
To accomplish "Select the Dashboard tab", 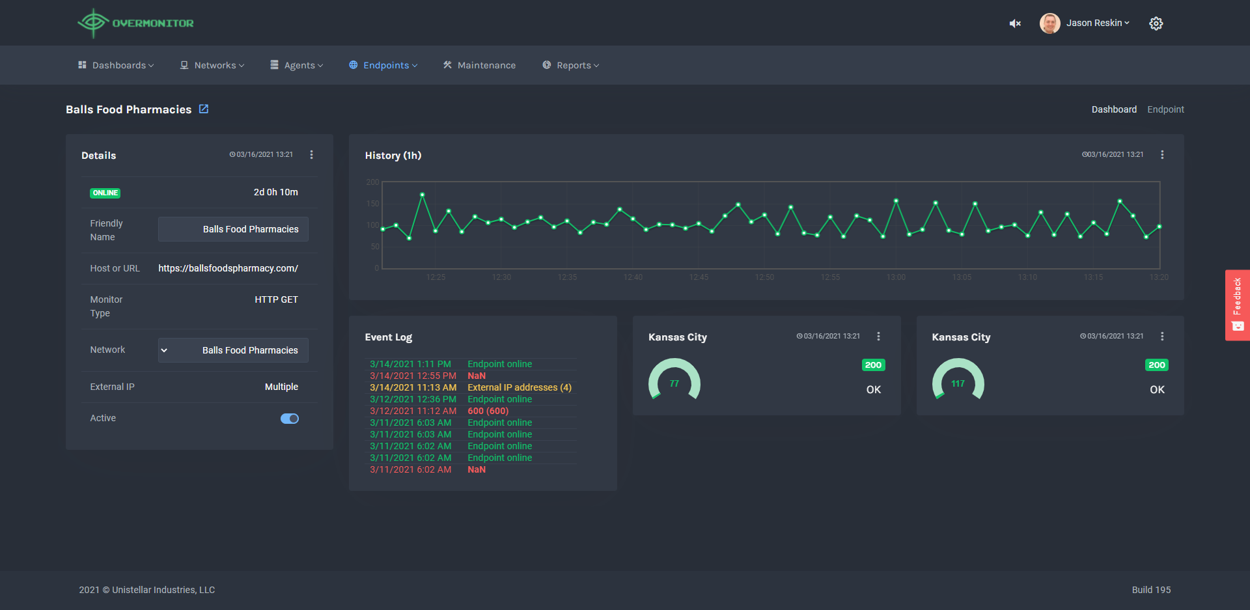I will pyautogui.click(x=1114, y=109).
